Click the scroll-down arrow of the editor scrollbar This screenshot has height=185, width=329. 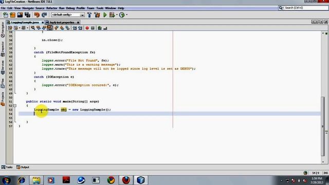(323, 162)
